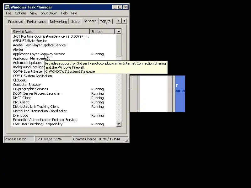Open the File menu
This screenshot has width=251, height=188.
[9, 13]
